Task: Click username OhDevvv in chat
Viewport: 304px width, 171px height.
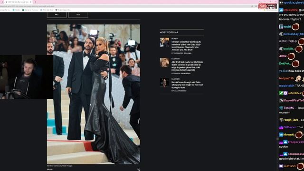Action: coord(290,127)
